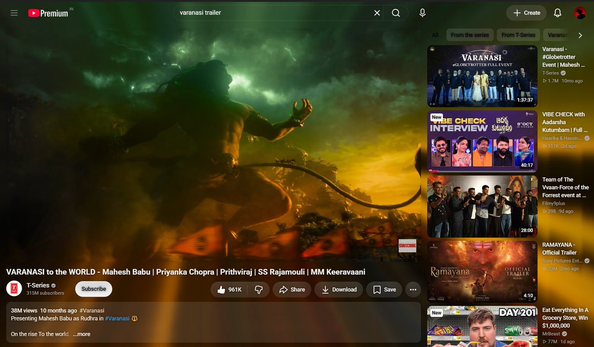This screenshot has width=594, height=347.
Task: Click the Subscribe watermark on video
Action: coord(407,246)
